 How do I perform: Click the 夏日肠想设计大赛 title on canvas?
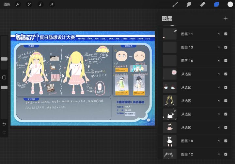point(57,37)
